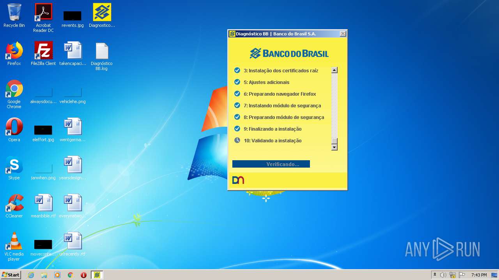This screenshot has width=499, height=280.
Task: Click scrollbar down arrow in step list
Action: pos(334,147)
